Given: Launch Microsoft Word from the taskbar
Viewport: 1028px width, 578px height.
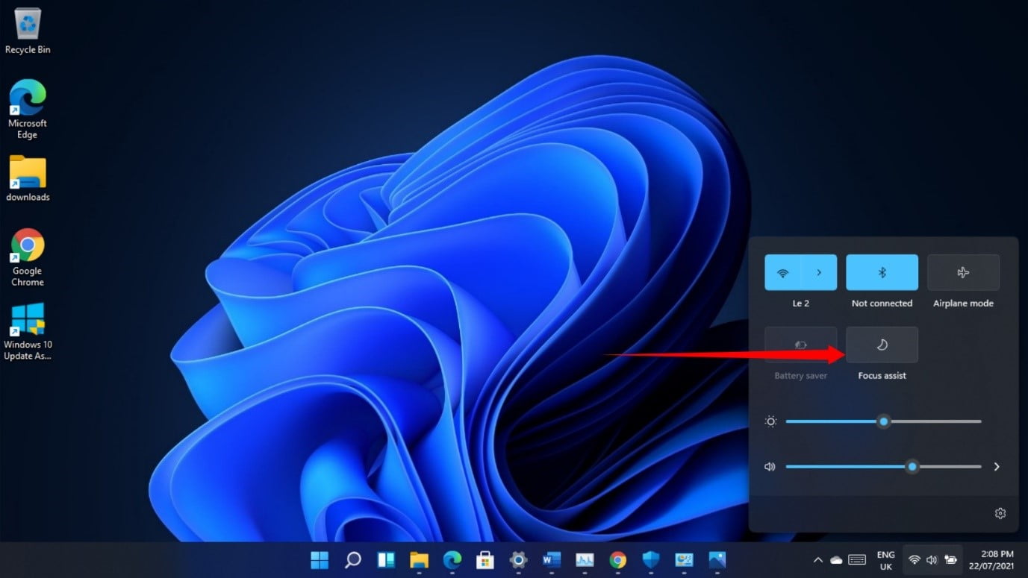Looking at the screenshot, I should click(552, 560).
